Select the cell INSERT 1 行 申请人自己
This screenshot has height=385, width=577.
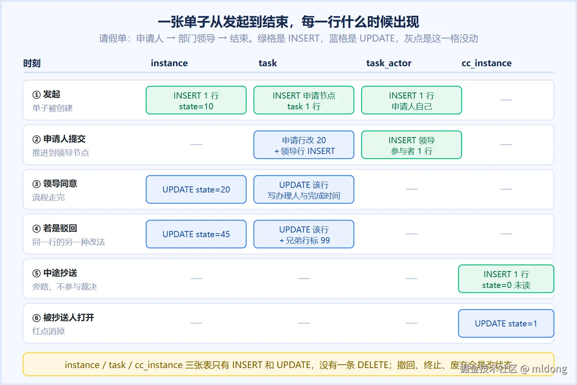click(x=412, y=100)
